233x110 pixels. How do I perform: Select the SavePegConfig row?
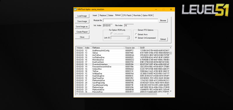click(122, 83)
